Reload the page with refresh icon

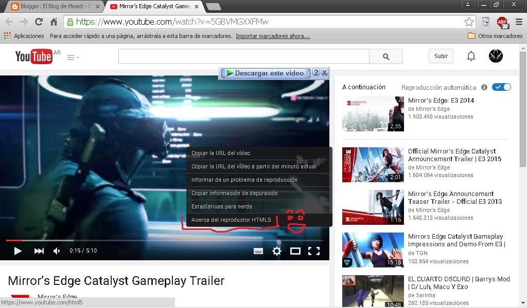pyautogui.click(x=39, y=22)
